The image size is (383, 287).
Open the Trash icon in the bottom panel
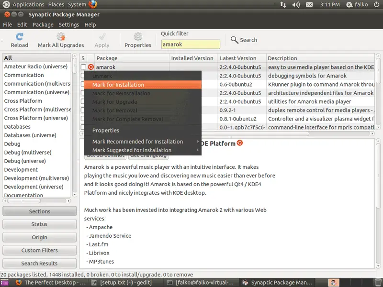[x=378, y=283]
